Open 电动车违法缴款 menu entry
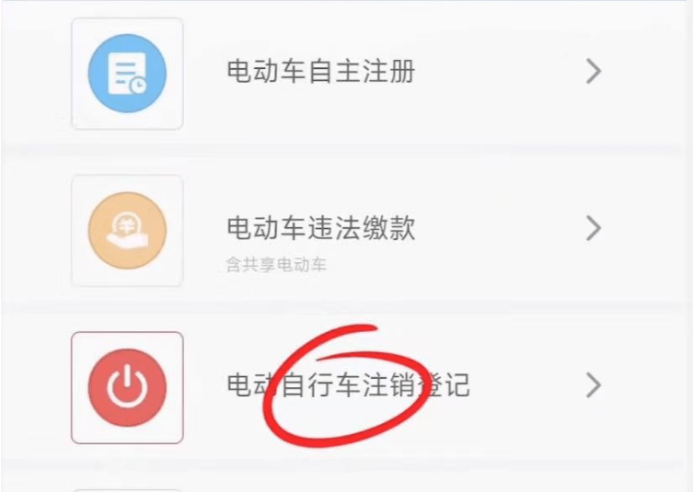The image size is (693, 492). (x=346, y=231)
